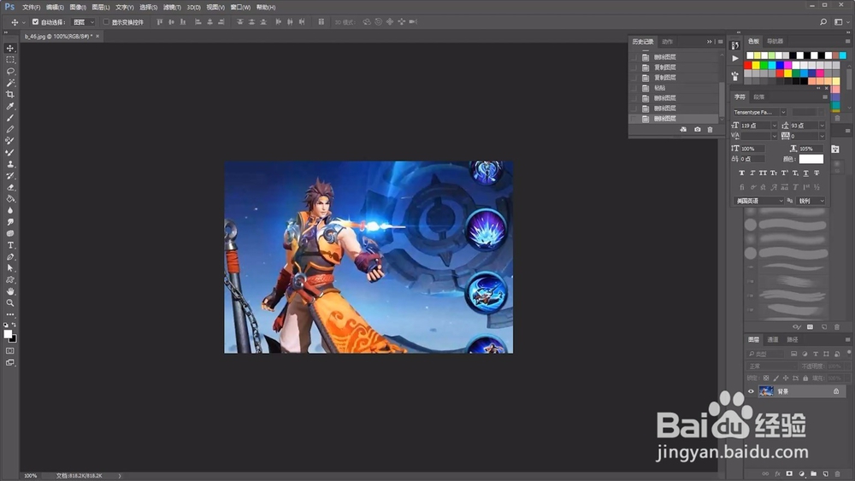
Task: Create new document from current history state
Action: [683, 130]
